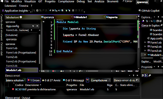Pin the App.config tab
Viewport: 163px width, 99px height.
[x=33, y=26]
